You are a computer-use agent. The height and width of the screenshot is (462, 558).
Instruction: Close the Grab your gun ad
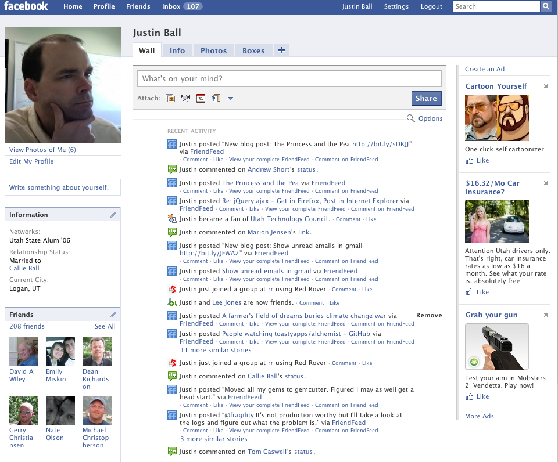coord(546,315)
